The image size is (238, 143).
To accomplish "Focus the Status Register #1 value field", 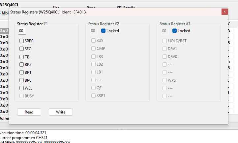I will [x=22, y=31].
